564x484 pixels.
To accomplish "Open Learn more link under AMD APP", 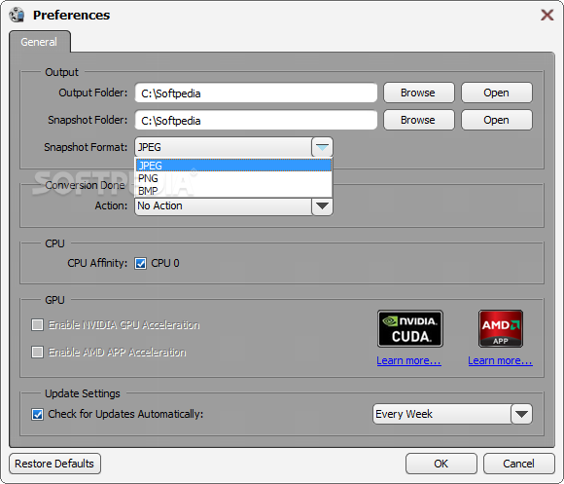I will click(x=501, y=360).
